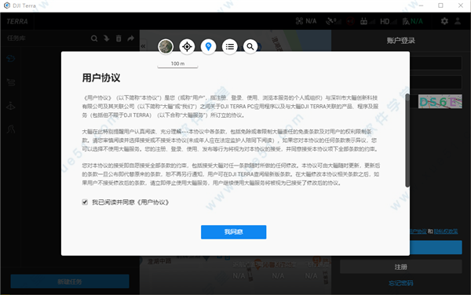Click the import arrow icon in 任务库 header
The width and height of the screenshot is (471, 295).
(106, 38)
